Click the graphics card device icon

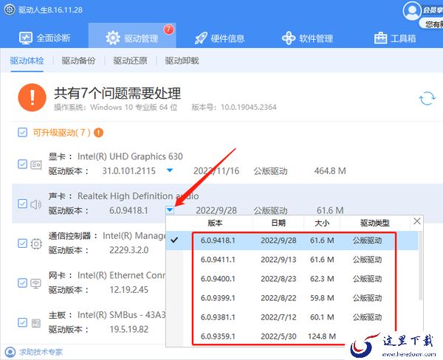click(x=36, y=165)
